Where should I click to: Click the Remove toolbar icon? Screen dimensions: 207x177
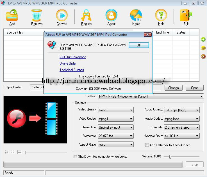coord(37,15)
